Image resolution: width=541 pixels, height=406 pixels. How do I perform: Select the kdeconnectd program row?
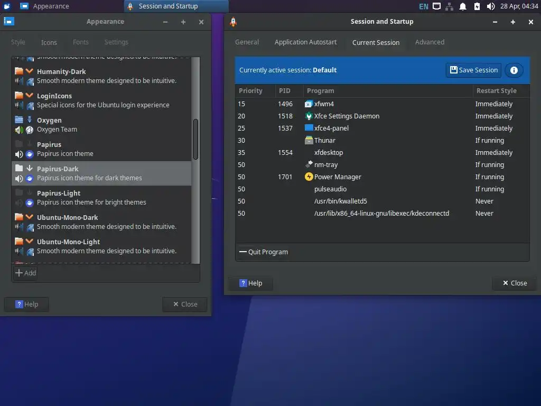pos(383,214)
